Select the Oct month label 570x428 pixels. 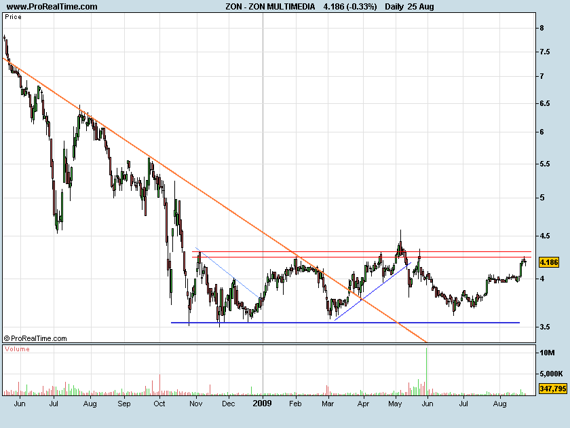(159, 404)
